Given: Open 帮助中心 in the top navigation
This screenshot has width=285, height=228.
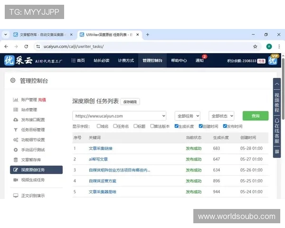Looking at the screenshot, I should click(x=179, y=60).
